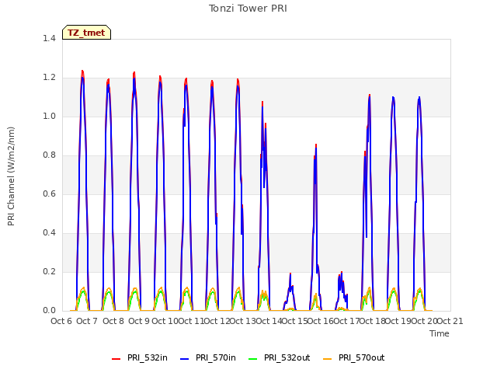
Task: Select the PRI_532out legend label
Action: click(x=287, y=357)
